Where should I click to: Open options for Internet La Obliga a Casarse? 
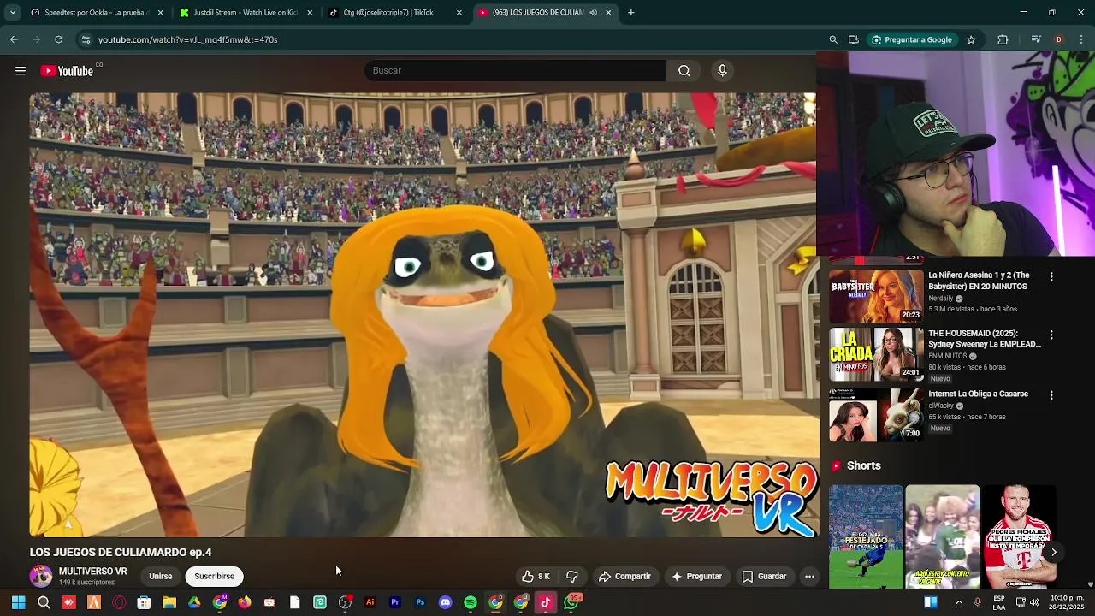pos(1051,395)
